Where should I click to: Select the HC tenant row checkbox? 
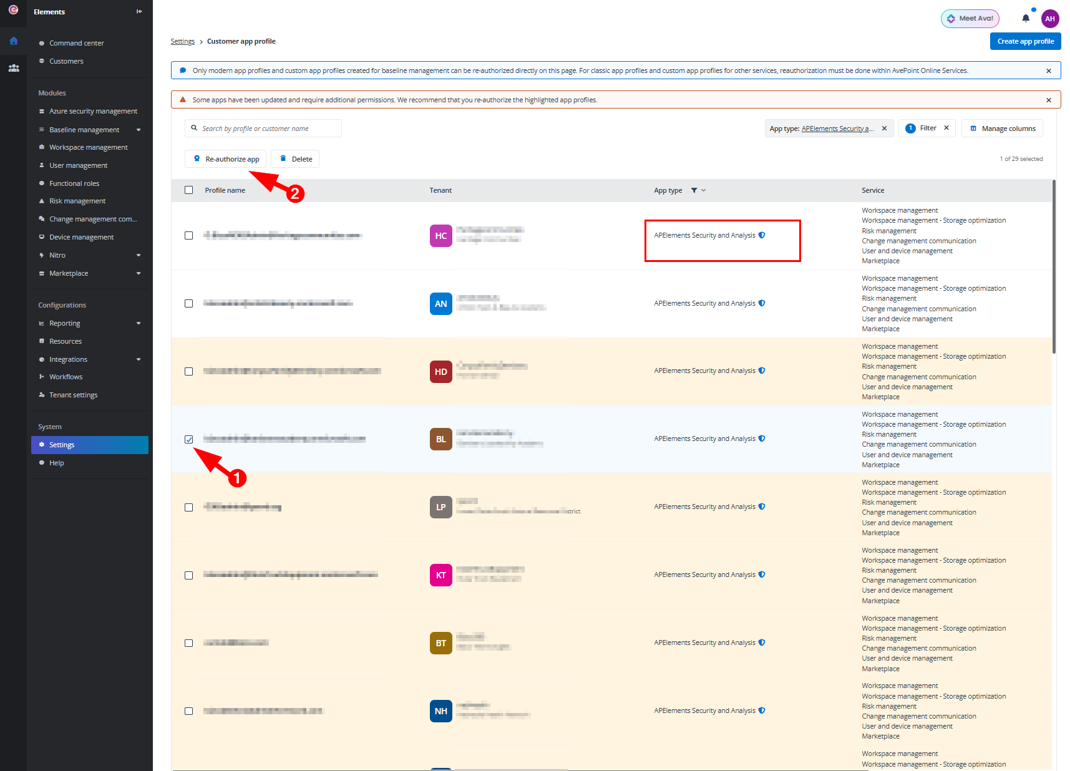(189, 236)
